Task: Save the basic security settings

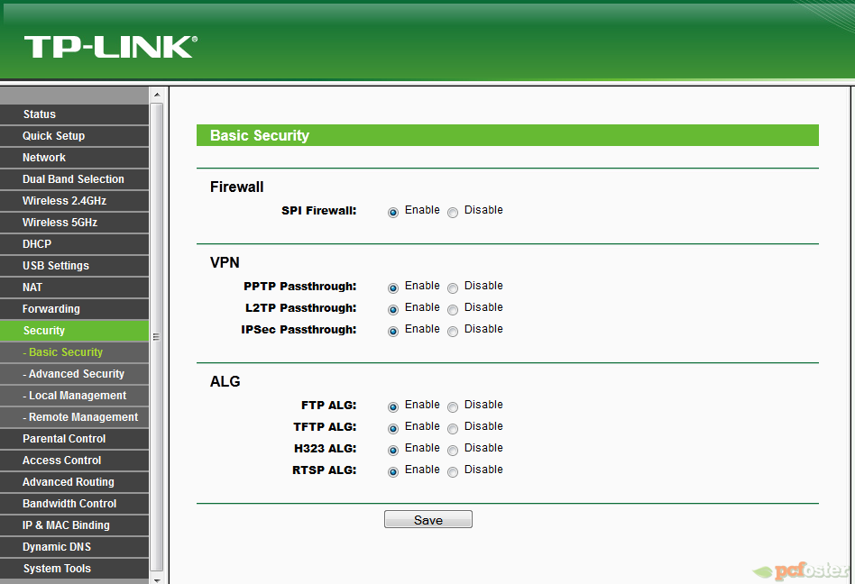Action: pyautogui.click(x=428, y=519)
